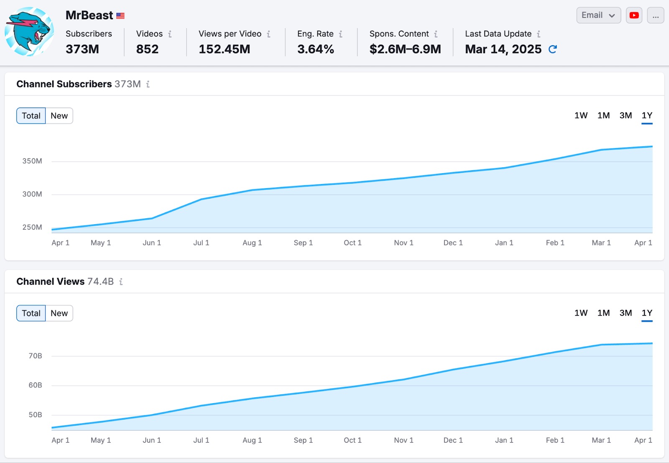Open the Views per Video info icon
The width and height of the screenshot is (669, 463).
268,34
